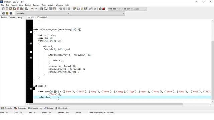The width and height of the screenshot is (214, 120).
Task: Switch to the Classes side panel tab
Action: (12, 18)
